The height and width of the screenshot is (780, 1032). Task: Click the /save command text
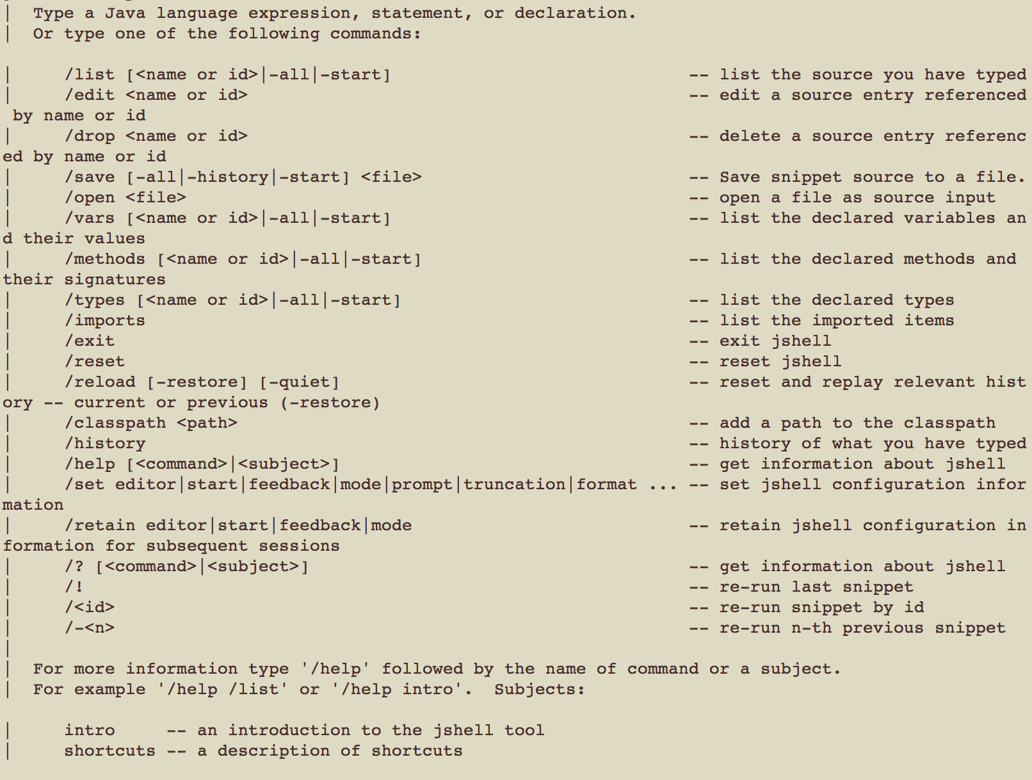90,177
